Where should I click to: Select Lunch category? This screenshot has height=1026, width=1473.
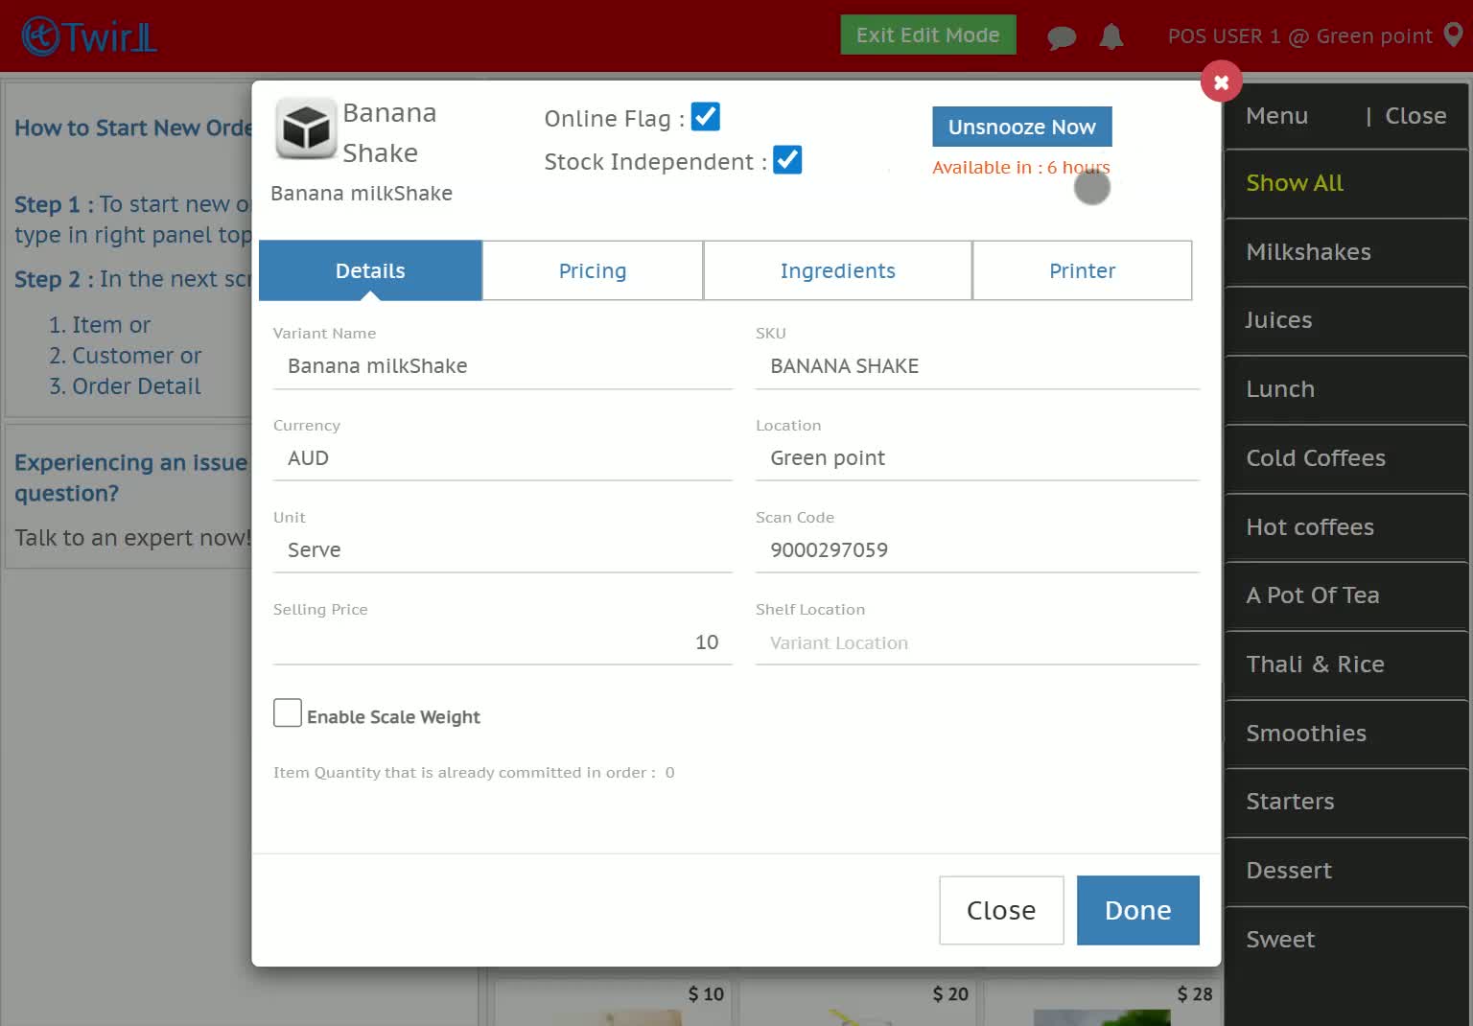coord(1346,389)
